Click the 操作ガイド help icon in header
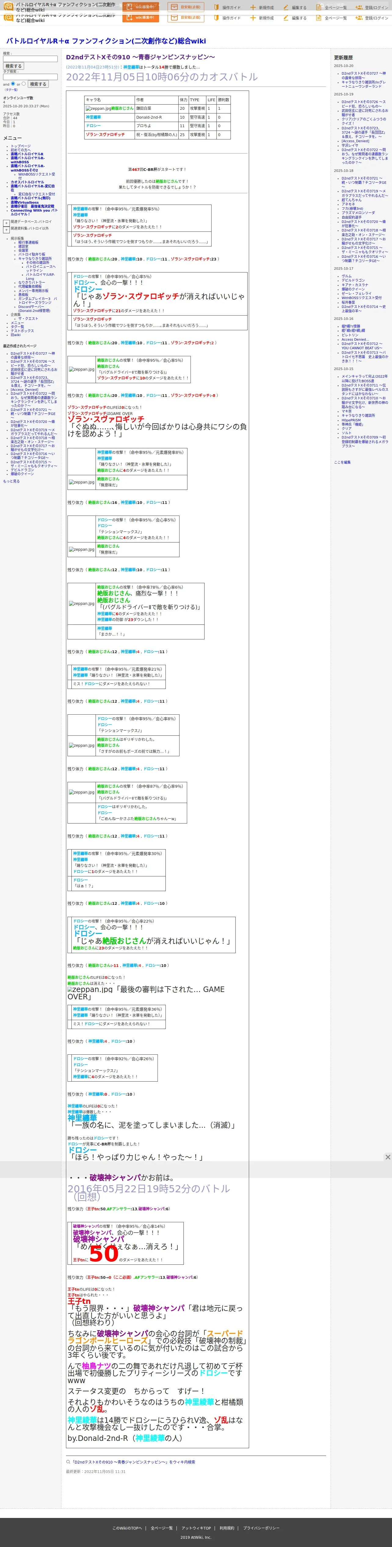This screenshot has height=1547, width=392. coord(217,18)
